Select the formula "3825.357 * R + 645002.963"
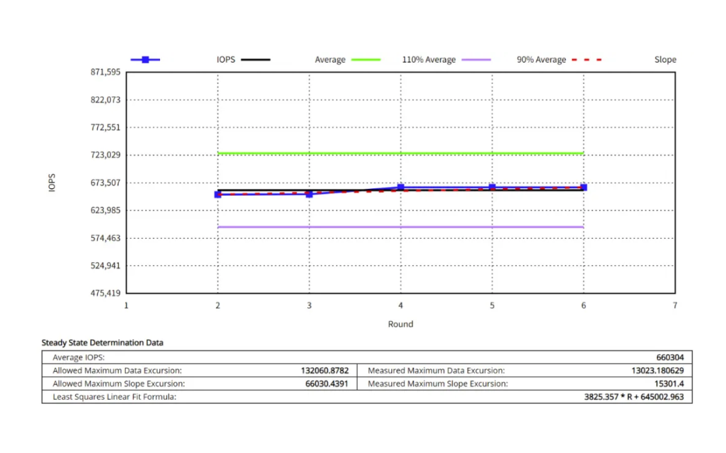Screen dimensions: 726x453 pos(634,397)
